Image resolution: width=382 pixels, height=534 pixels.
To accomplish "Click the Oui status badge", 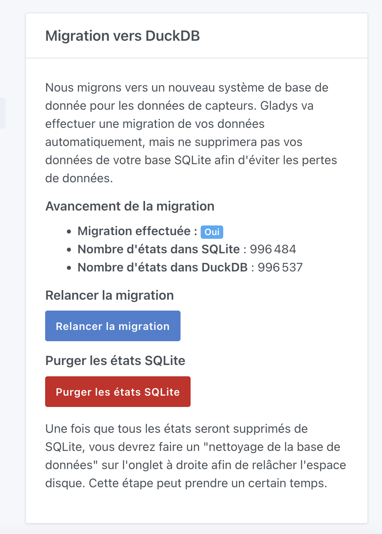I will click(x=212, y=232).
